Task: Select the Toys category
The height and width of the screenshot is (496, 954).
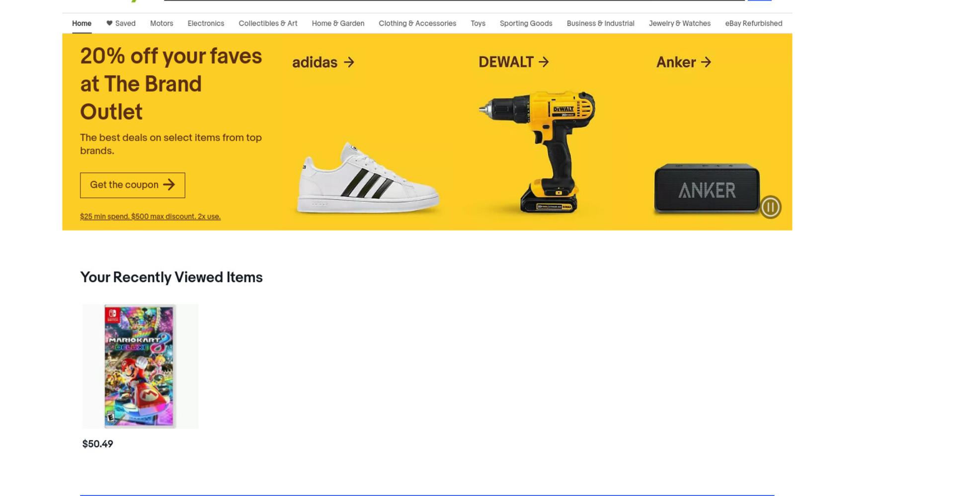Action: (x=478, y=23)
